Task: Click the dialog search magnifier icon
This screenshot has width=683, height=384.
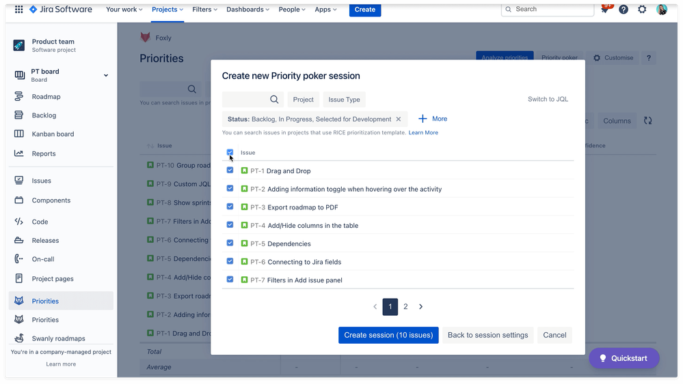Action: pos(274,100)
